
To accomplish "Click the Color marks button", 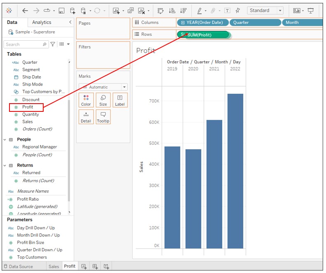I will (x=86, y=100).
